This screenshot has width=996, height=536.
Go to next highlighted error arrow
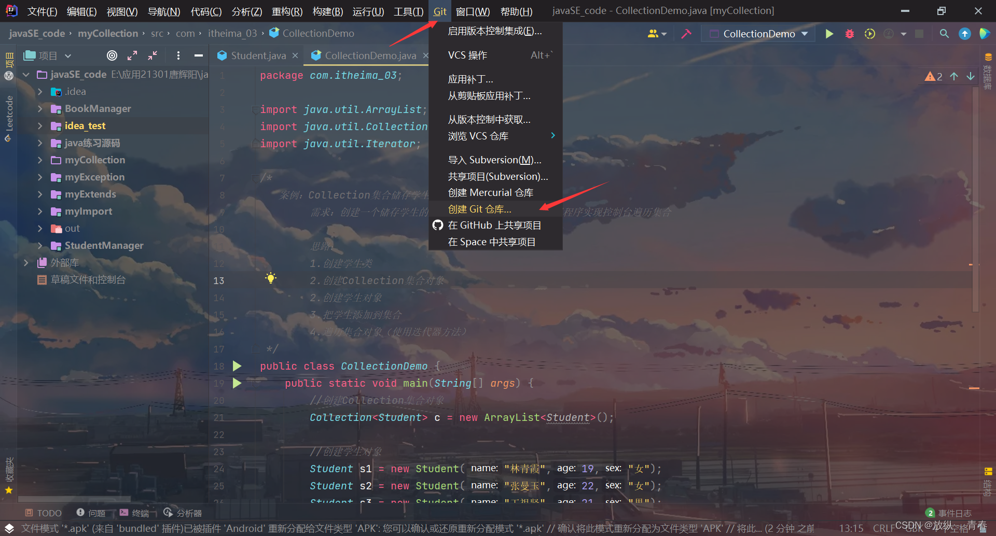click(970, 76)
